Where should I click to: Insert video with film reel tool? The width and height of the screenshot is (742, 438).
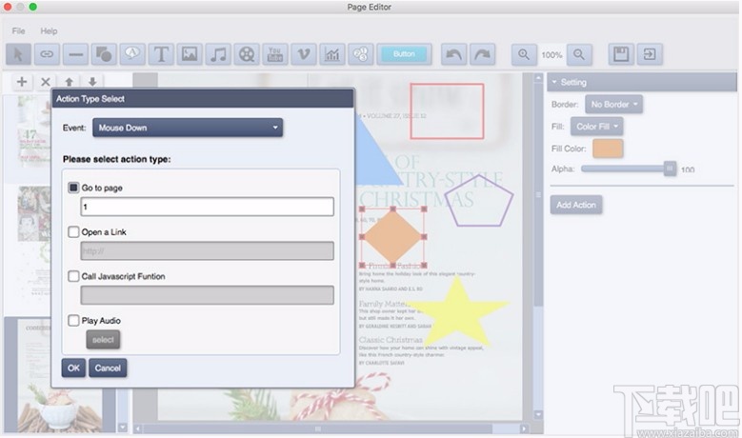[247, 54]
